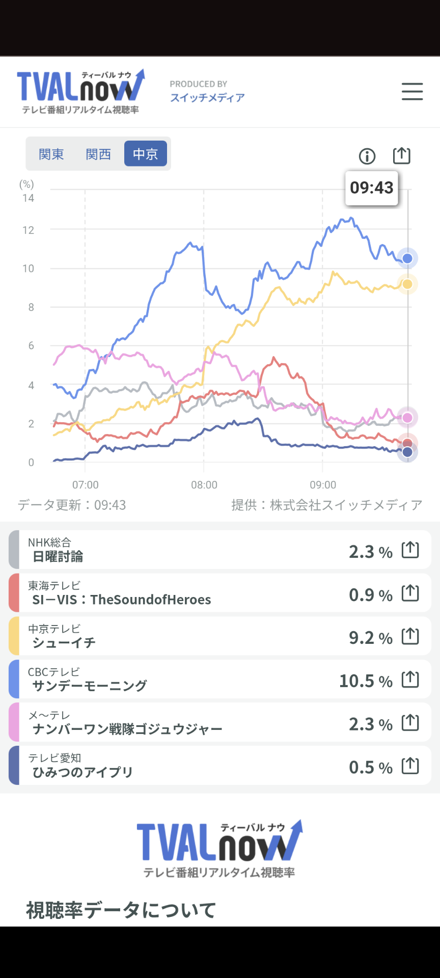440x978 pixels.
Task: Share the 中京テレビ シューイチ rating
Action: click(x=410, y=637)
